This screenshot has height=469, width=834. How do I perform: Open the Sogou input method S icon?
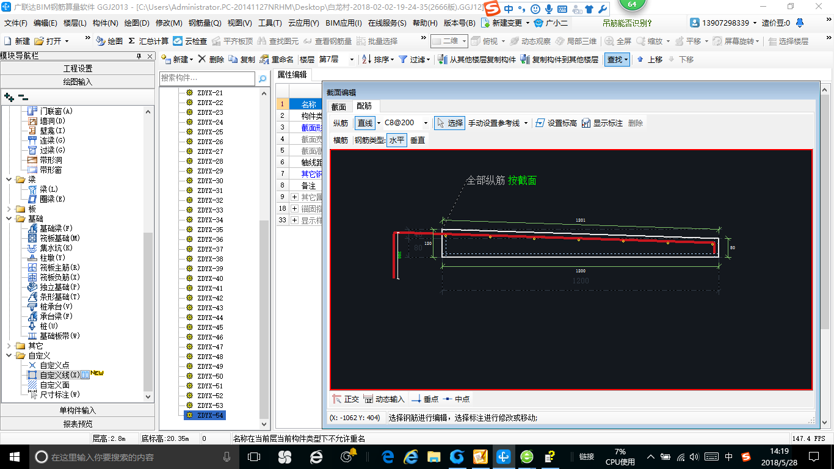pyautogui.click(x=491, y=9)
